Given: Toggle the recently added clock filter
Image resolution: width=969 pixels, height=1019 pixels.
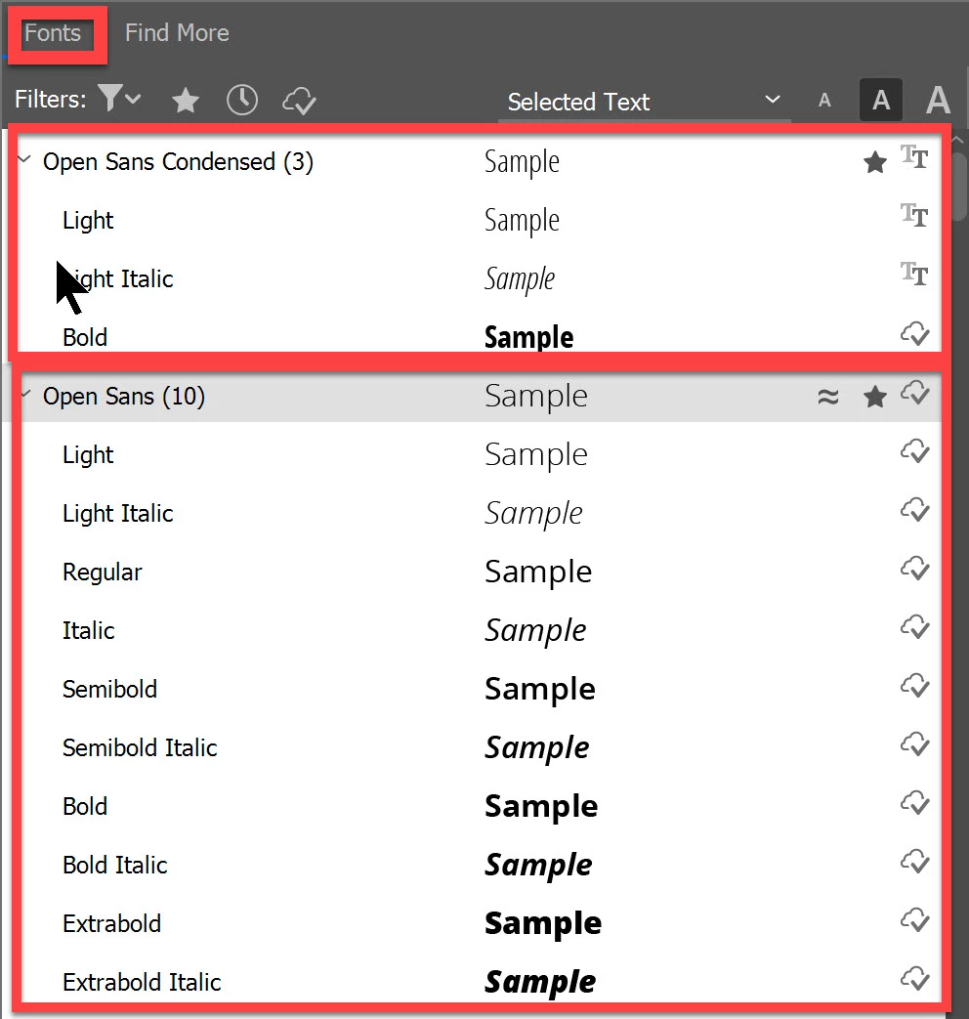Looking at the screenshot, I should 242,100.
